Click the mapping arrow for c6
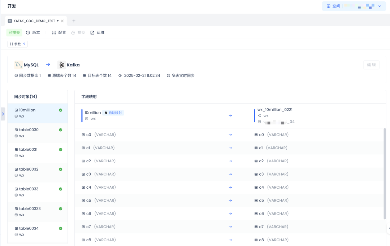The height and width of the screenshot is (246, 390). [x=230, y=214]
